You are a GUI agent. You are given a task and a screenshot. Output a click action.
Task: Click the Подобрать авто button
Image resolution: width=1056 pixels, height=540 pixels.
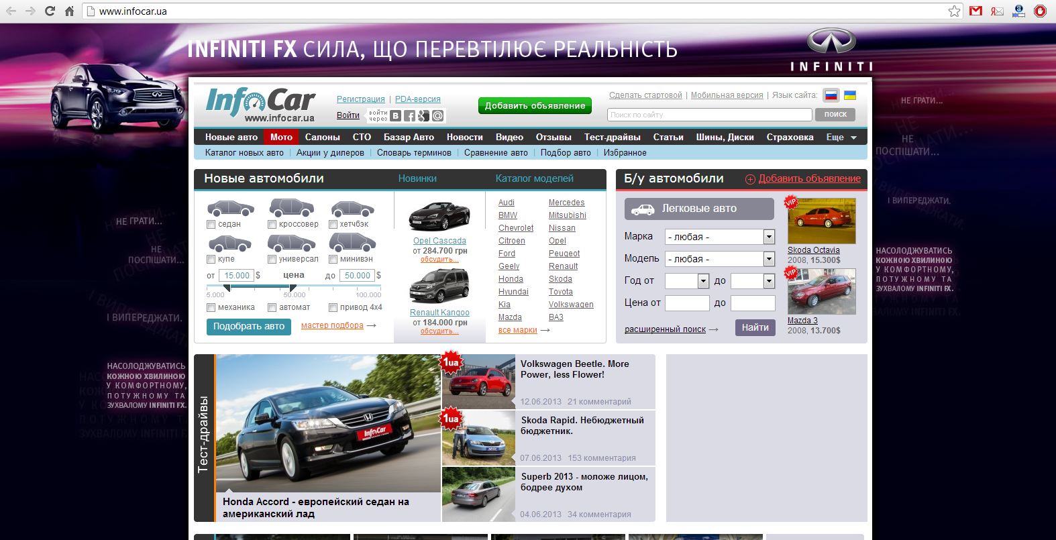click(x=249, y=327)
